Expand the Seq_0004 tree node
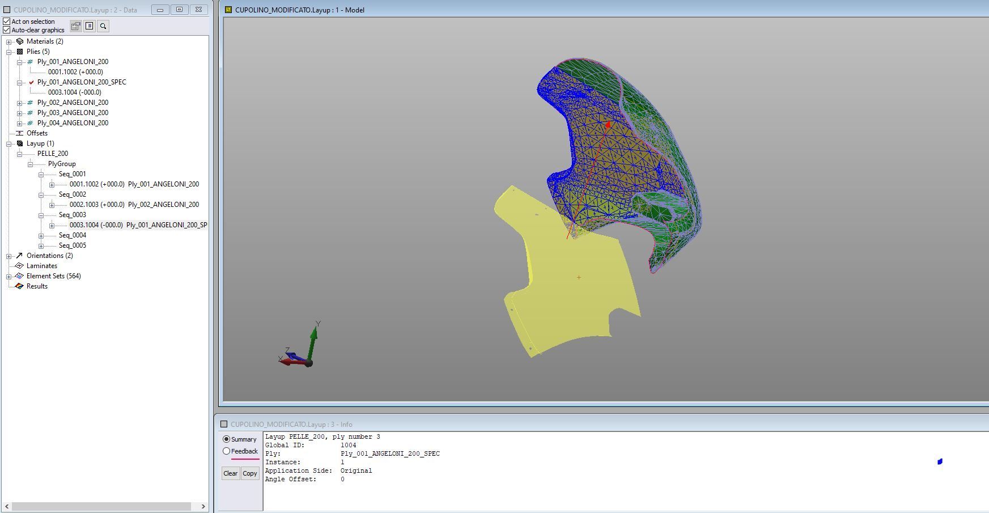The image size is (989, 513). [41, 235]
